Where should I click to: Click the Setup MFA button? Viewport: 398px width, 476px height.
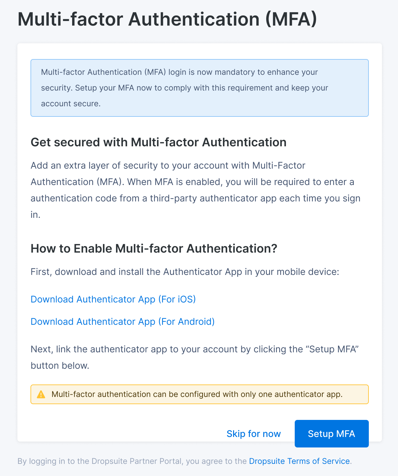tap(331, 434)
